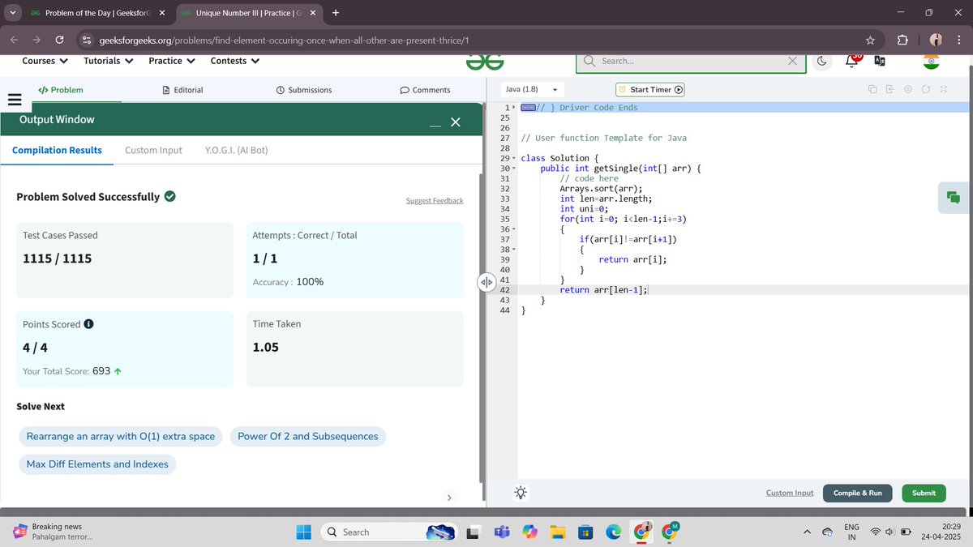Open Rearrange an array with O(1) extra space
This screenshot has height=547, width=973.
click(121, 436)
